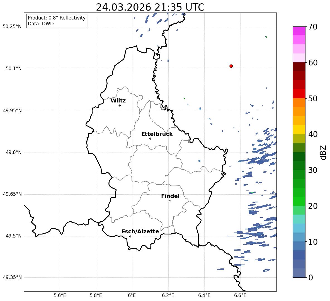Click the 70 value on colorbar

(x=313, y=27)
